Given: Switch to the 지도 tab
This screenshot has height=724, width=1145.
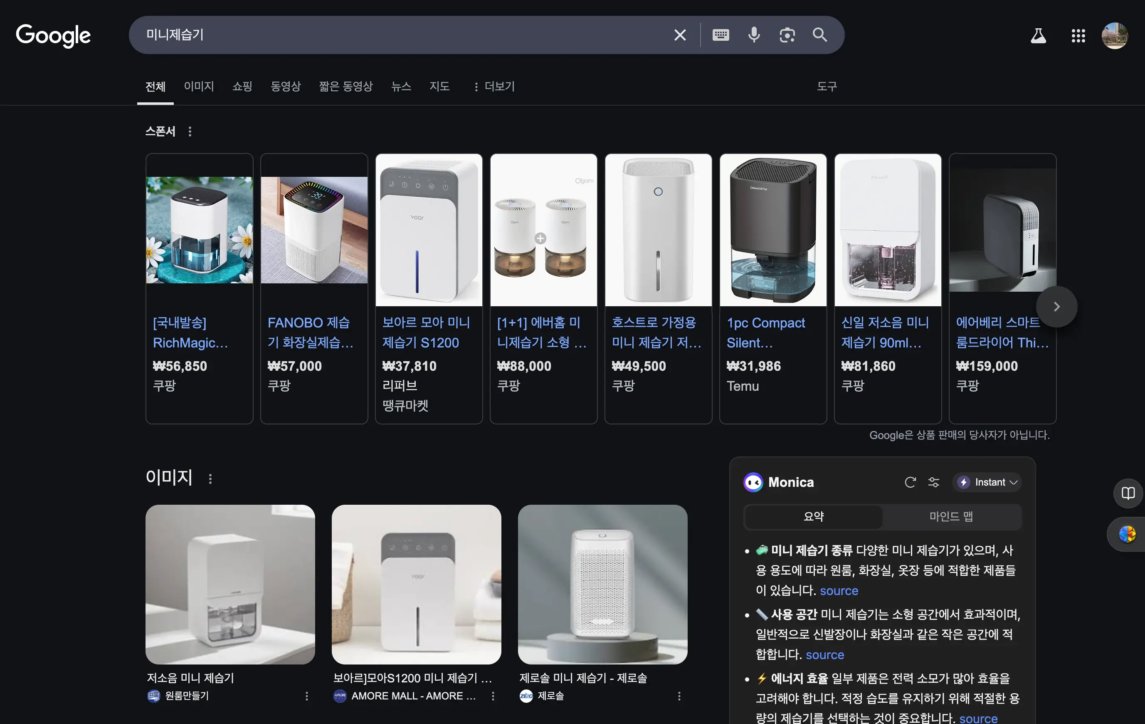Looking at the screenshot, I should click(x=439, y=86).
